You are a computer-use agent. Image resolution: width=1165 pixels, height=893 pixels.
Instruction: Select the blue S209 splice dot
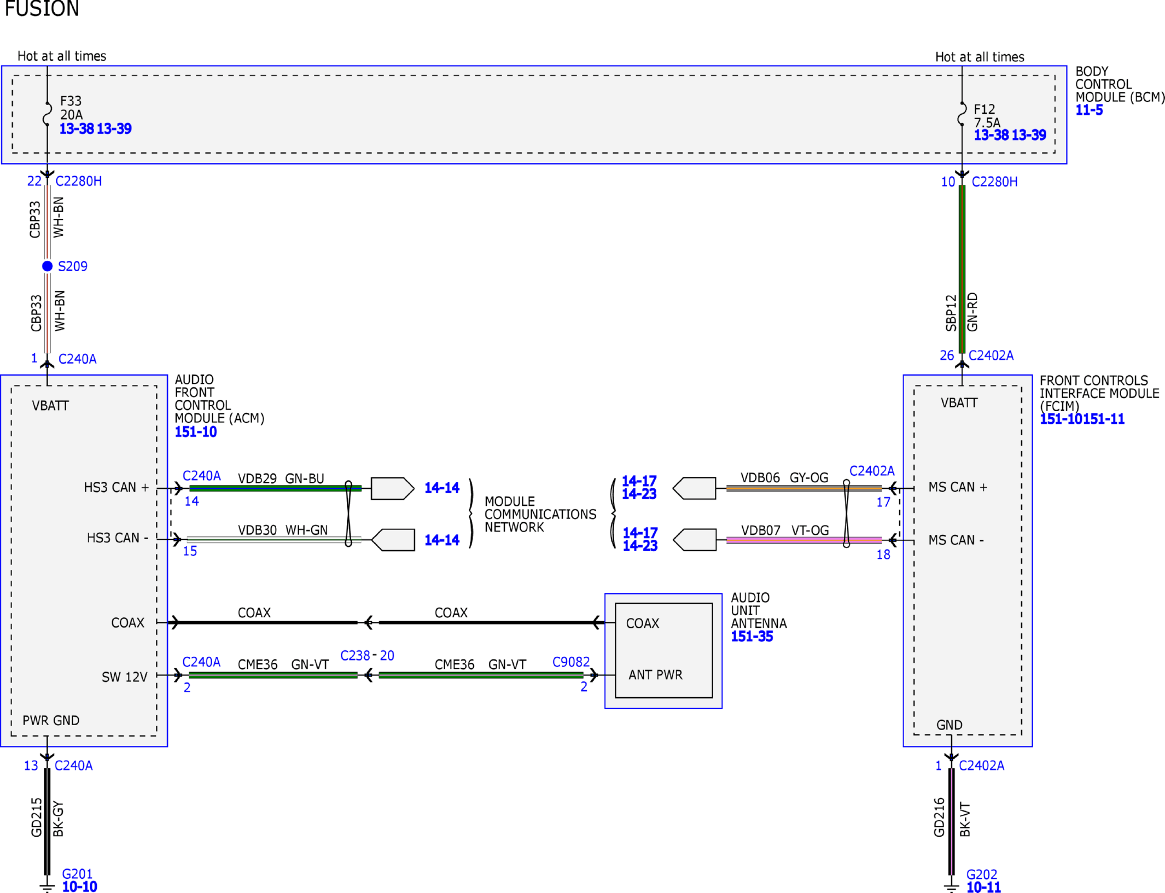(48, 266)
